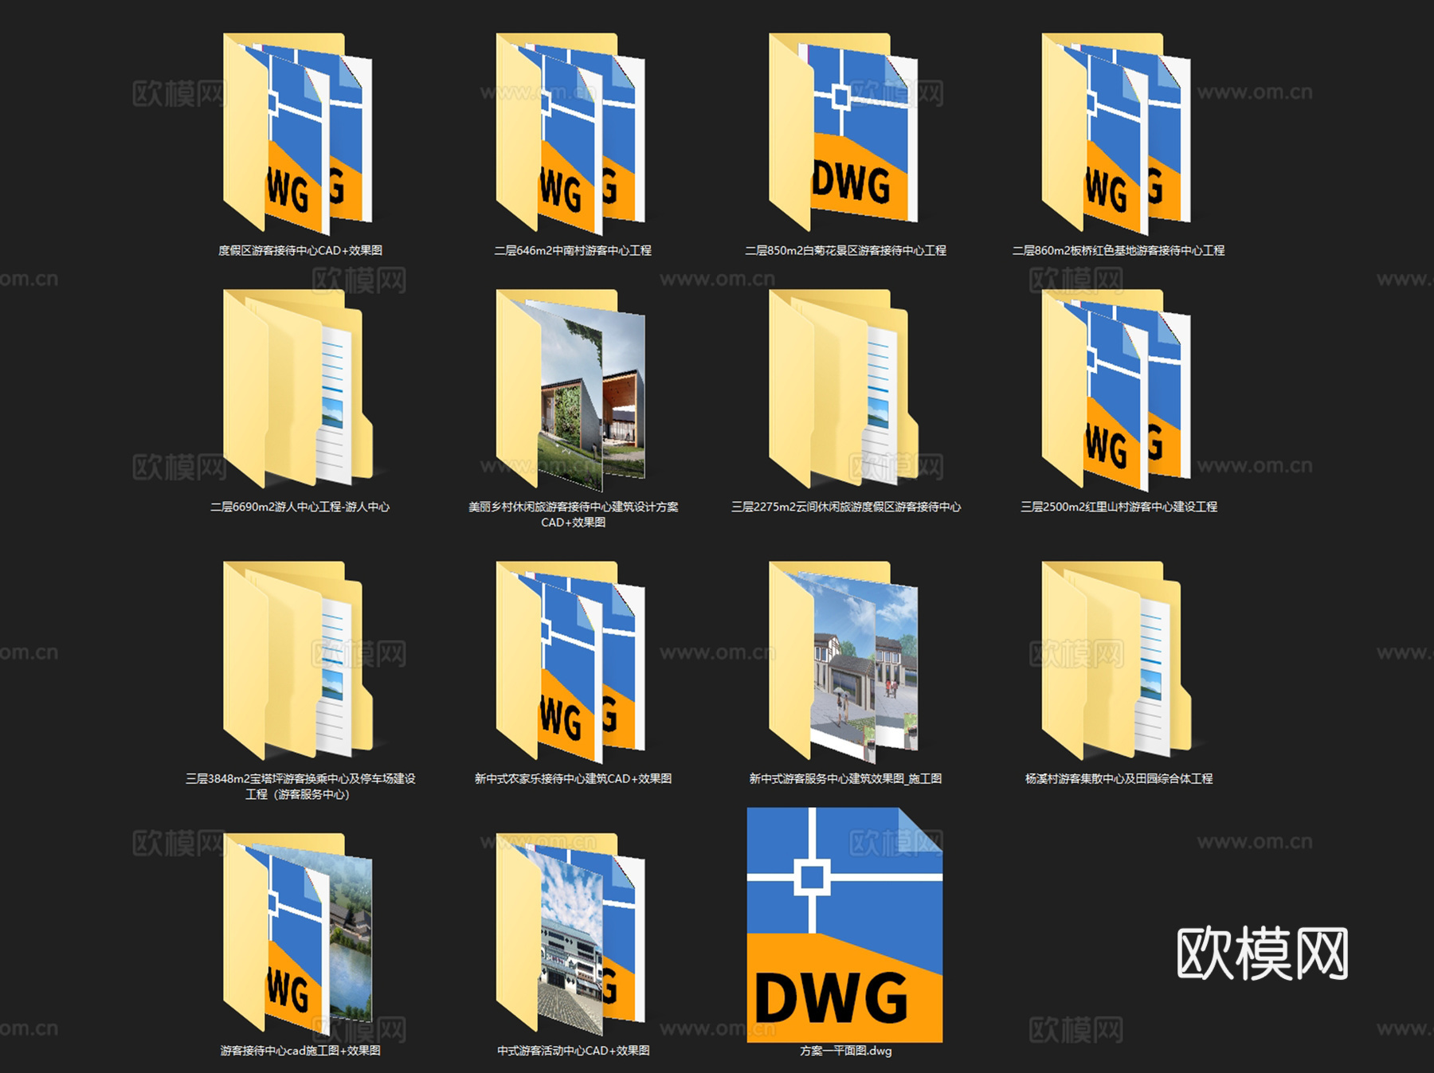Select the 方案一平面图.dwg file icon

coord(844,925)
